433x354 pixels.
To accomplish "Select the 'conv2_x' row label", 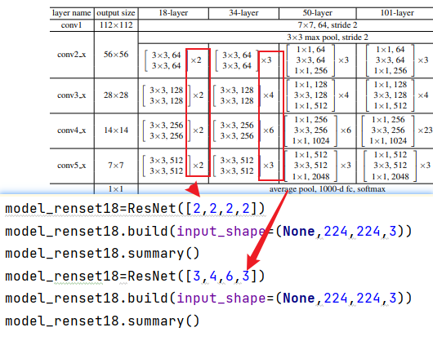I will click(x=72, y=55).
